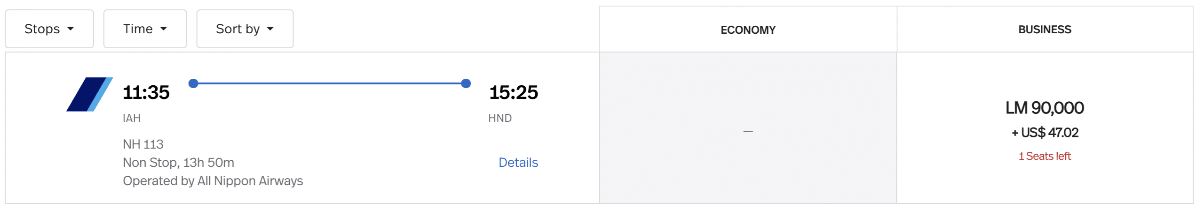
Task: Click the All Nippon Airways logo
Action: click(89, 94)
